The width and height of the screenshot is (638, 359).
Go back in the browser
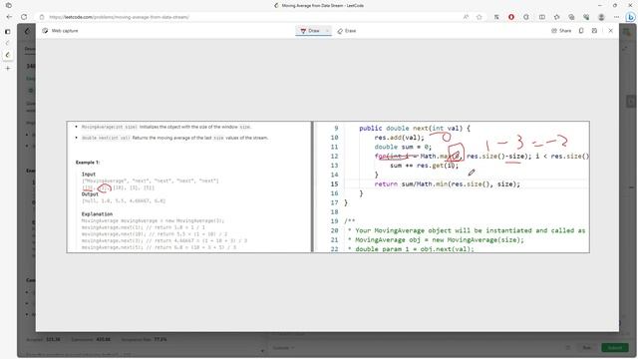[9, 17]
